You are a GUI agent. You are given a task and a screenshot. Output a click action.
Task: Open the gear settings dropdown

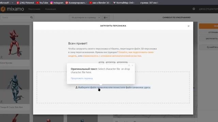[x=106, y=18]
